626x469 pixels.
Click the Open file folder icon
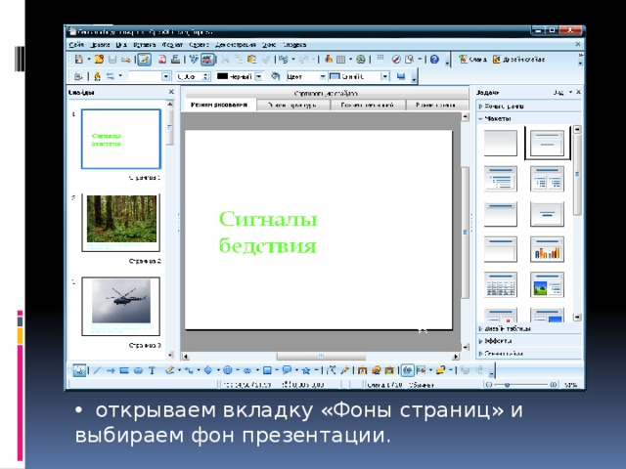click(x=99, y=60)
